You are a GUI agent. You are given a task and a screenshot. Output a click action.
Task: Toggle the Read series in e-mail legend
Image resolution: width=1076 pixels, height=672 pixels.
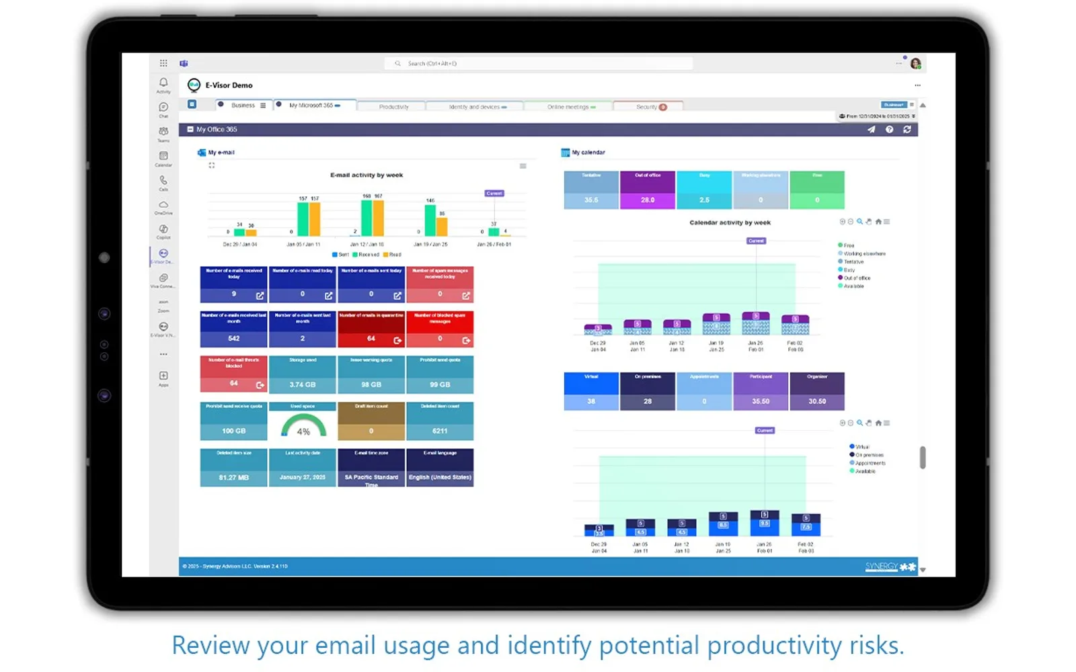coord(392,255)
